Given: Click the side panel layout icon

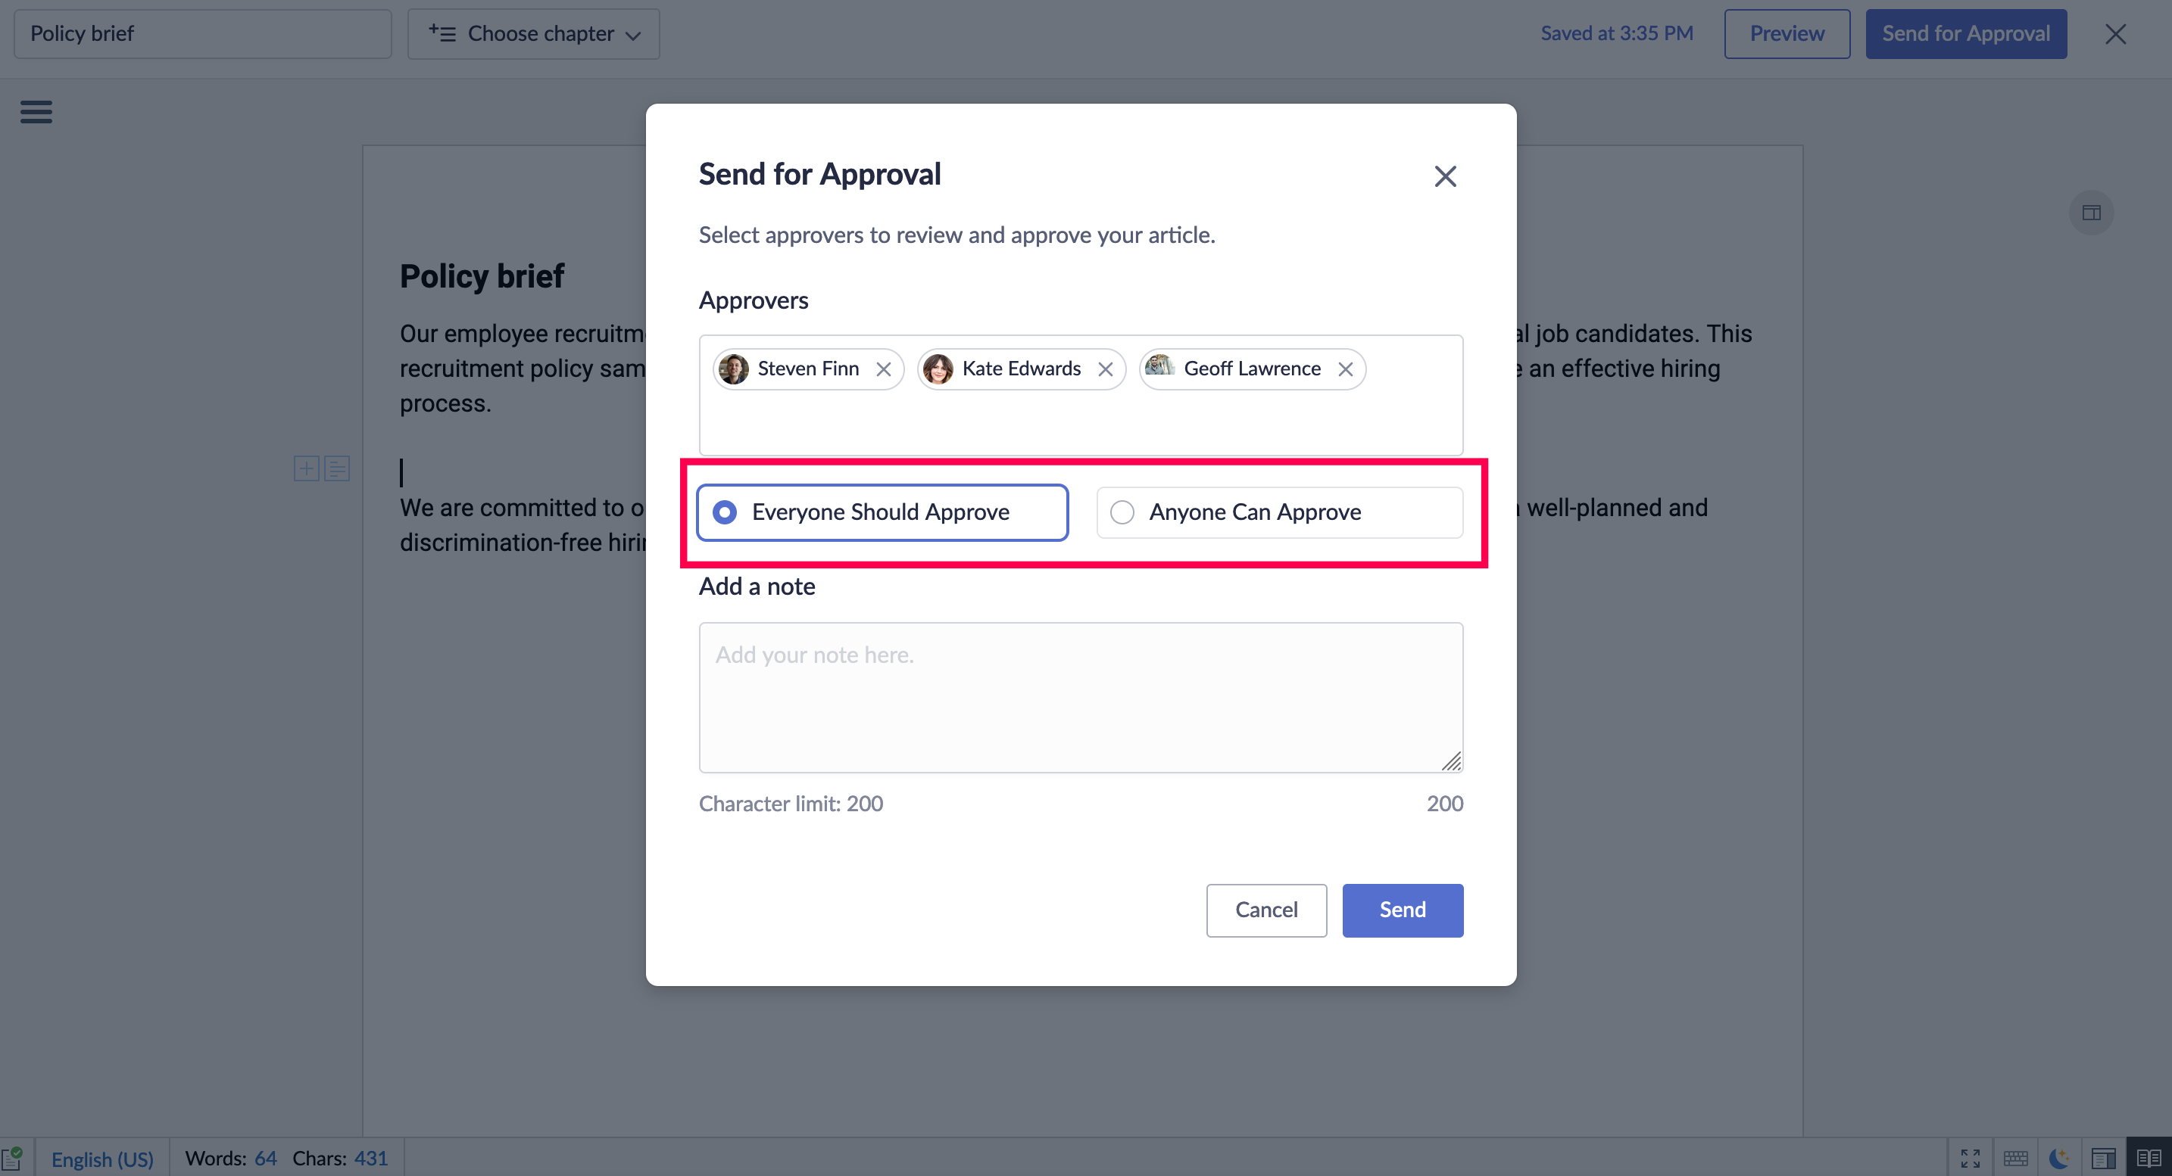Looking at the screenshot, I should [x=2091, y=213].
